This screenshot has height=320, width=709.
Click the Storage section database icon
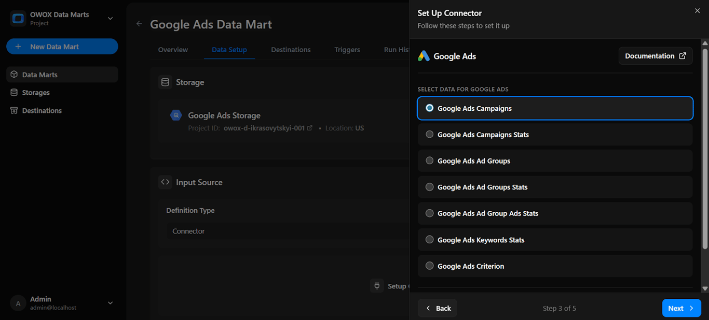click(165, 82)
